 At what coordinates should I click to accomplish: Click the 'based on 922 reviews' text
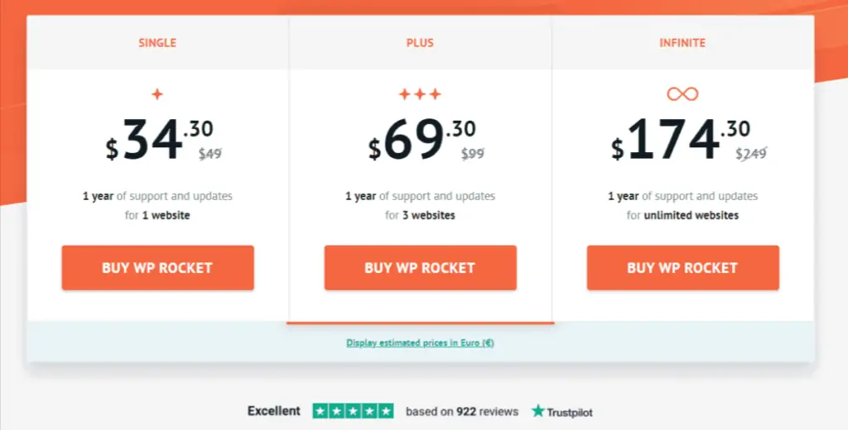coord(462,412)
